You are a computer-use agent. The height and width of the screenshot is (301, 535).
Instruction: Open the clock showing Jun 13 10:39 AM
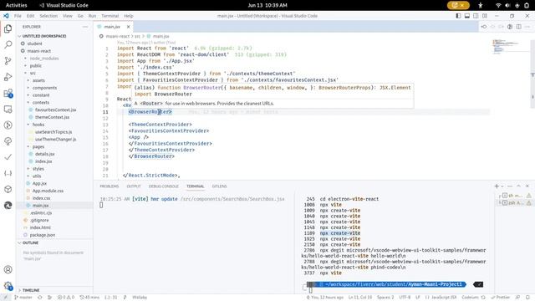pyautogui.click(x=267, y=5)
